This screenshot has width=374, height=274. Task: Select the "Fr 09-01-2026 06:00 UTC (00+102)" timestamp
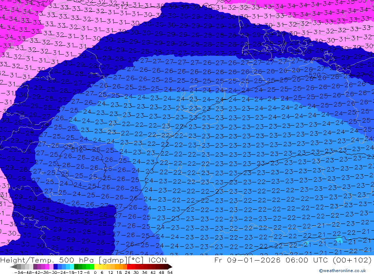pyautogui.click(x=293, y=260)
